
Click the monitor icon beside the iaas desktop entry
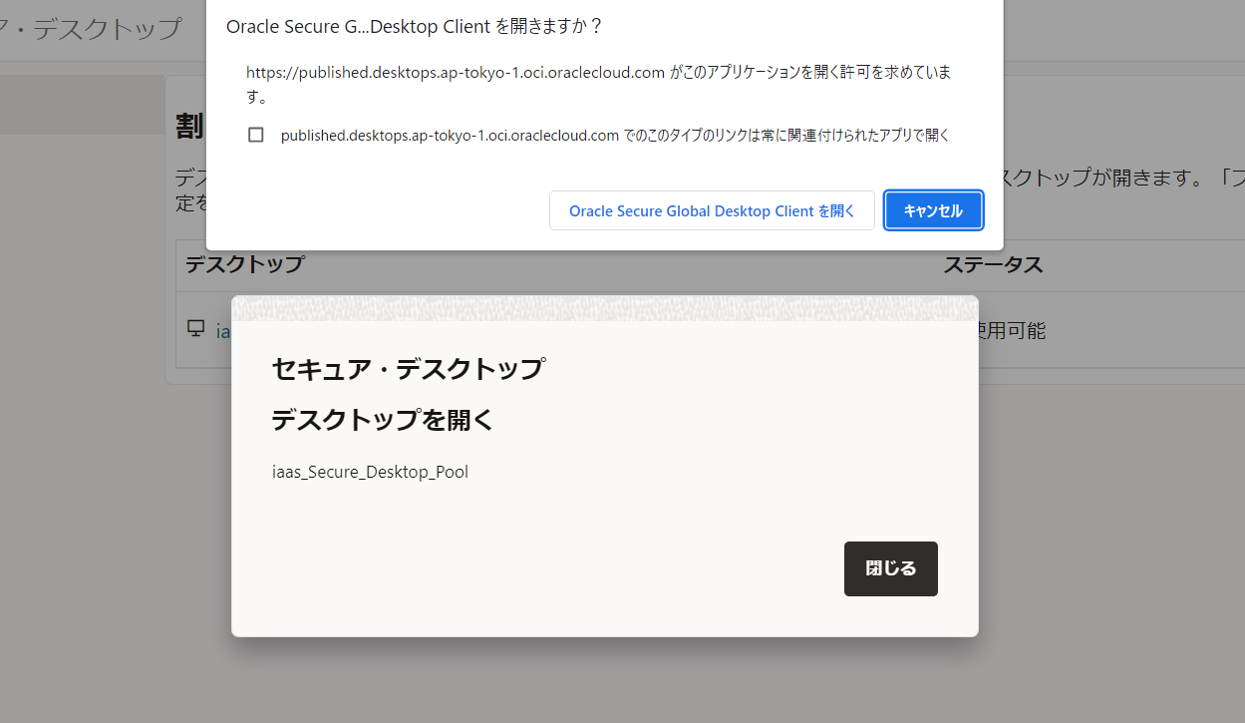195,329
